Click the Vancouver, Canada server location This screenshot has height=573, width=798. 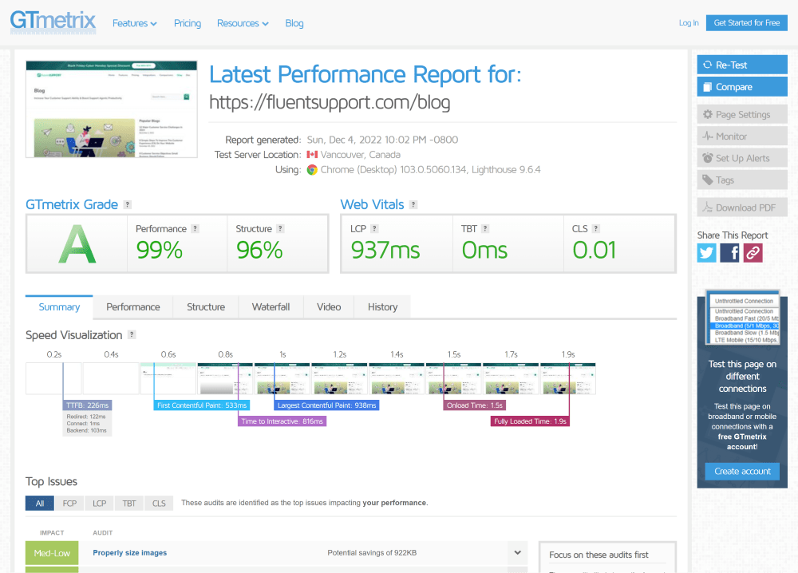click(360, 155)
